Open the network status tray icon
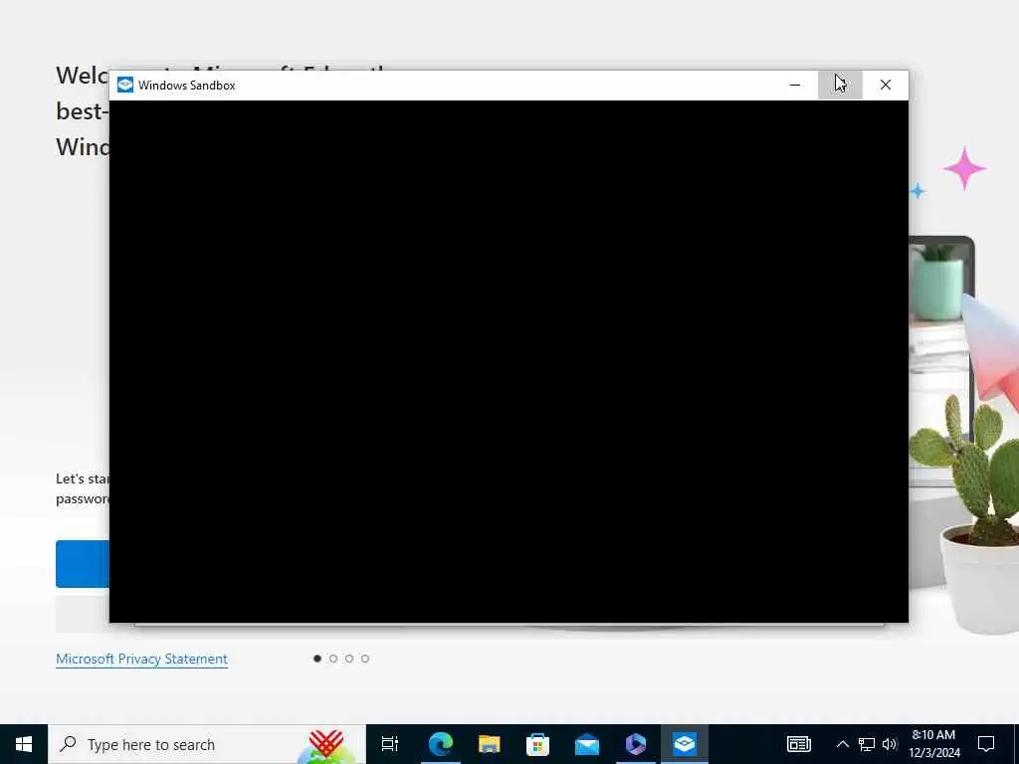Viewport: 1019px width, 764px height. pos(867,744)
